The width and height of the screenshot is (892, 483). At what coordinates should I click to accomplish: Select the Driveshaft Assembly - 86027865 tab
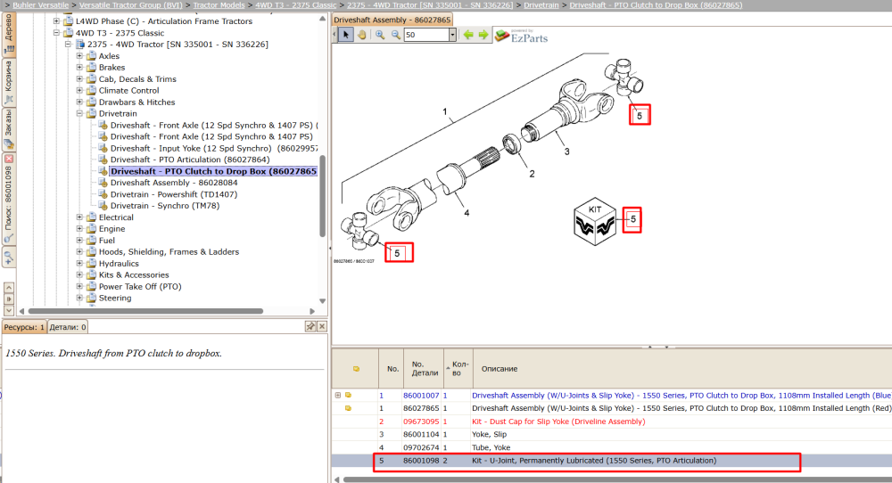pos(392,20)
